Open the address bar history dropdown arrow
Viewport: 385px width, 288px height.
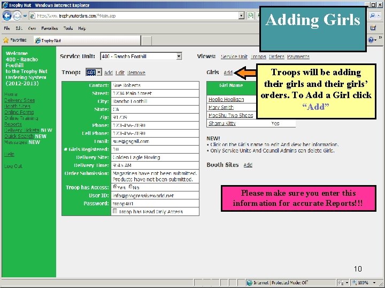pos(241,16)
